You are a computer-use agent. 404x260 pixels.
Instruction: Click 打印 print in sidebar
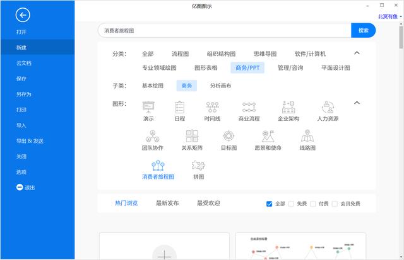[38, 110]
